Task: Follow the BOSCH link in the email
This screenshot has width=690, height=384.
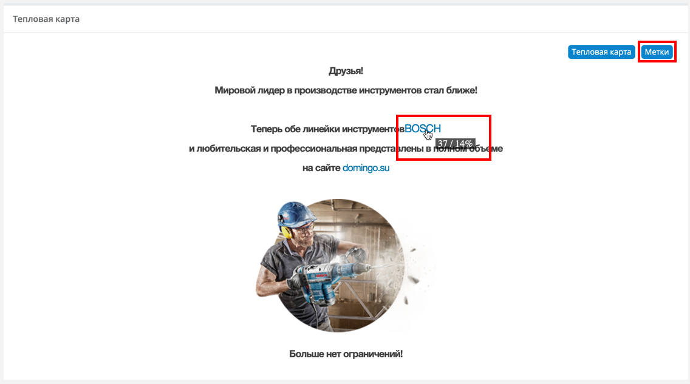Action: [x=423, y=129]
